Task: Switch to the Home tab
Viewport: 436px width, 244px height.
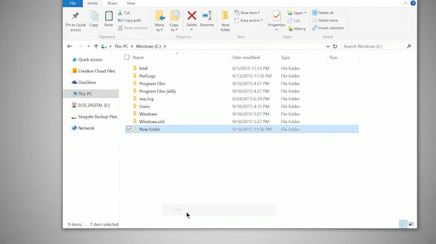Action: 93,4
